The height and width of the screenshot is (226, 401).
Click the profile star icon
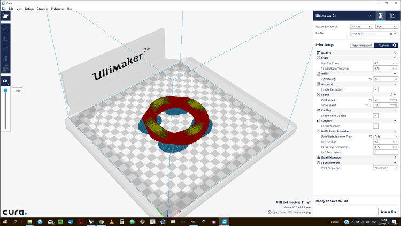[391, 34]
